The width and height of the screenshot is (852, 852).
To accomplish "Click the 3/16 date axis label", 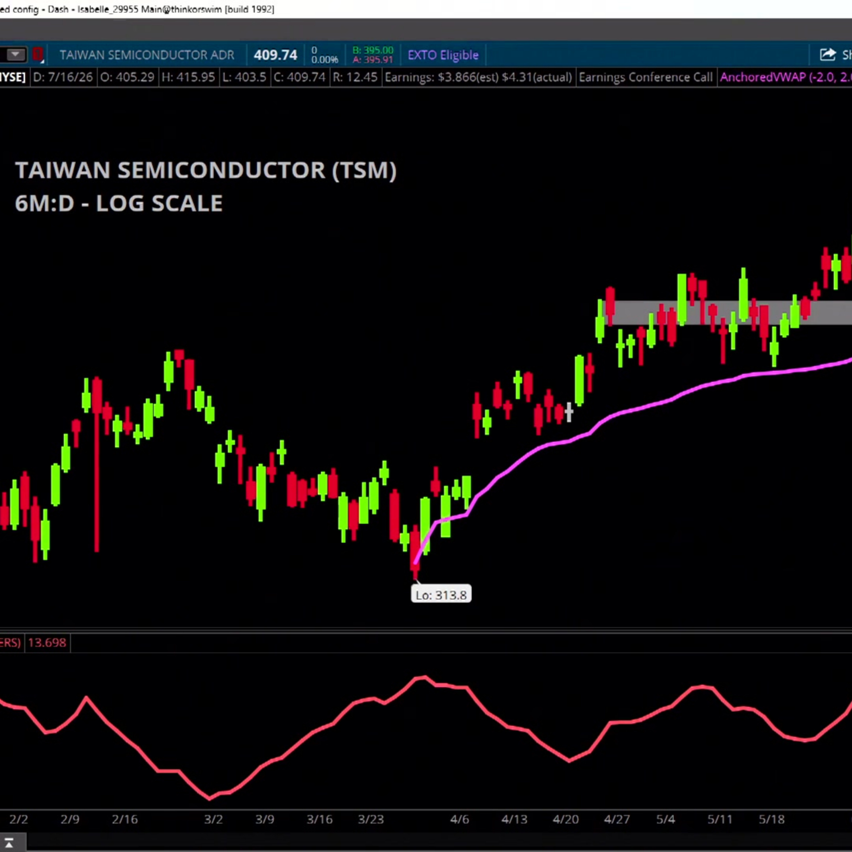I will [x=320, y=819].
